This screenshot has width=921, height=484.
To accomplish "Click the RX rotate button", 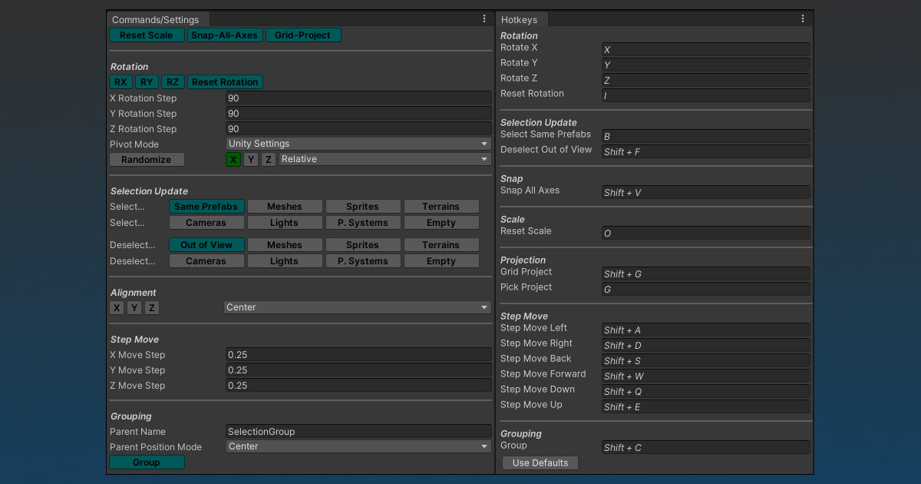I will point(121,82).
